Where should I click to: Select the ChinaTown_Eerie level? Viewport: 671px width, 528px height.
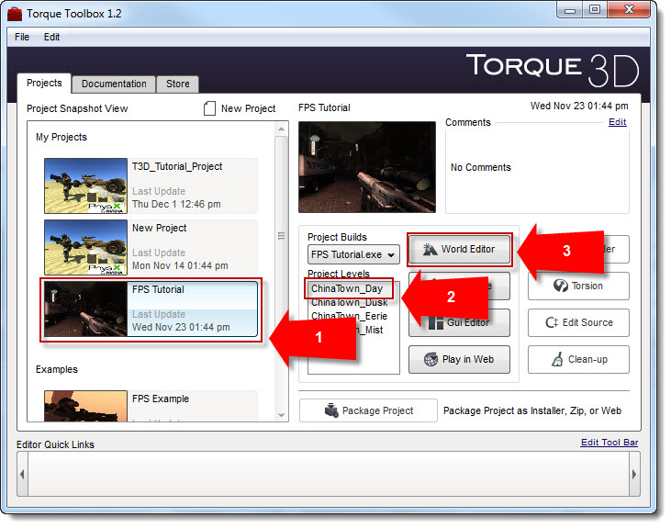350,316
